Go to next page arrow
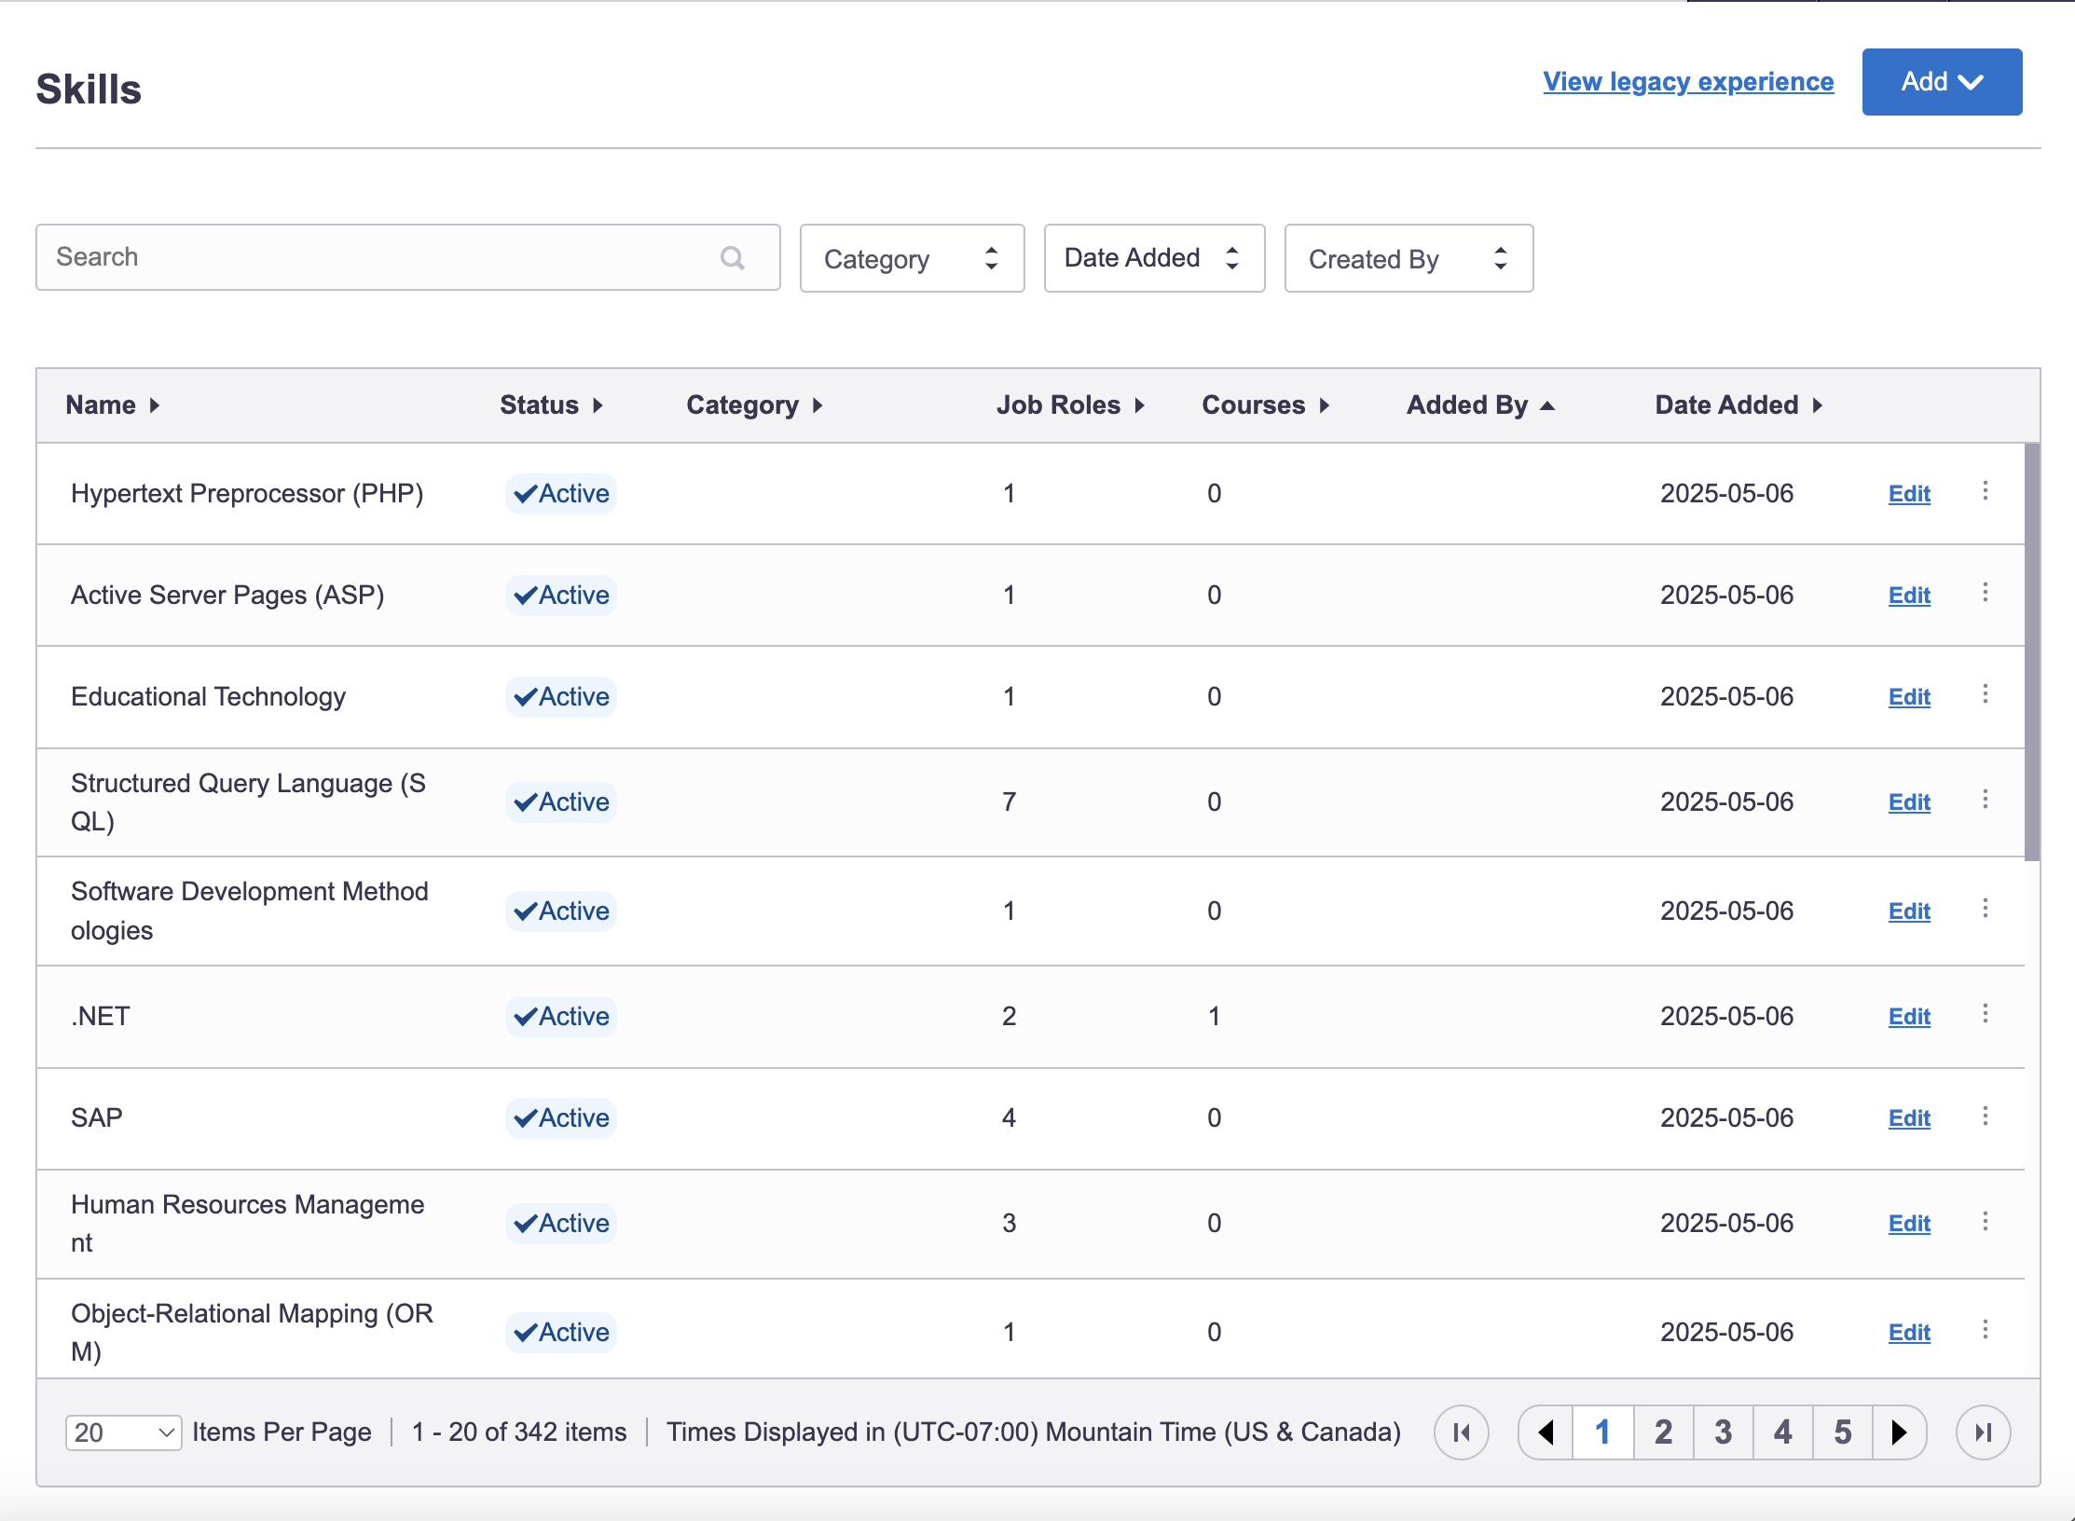The width and height of the screenshot is (2075, 1521). [1899, 1432]
